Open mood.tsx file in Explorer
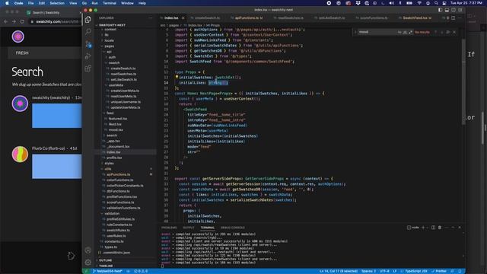This screenshot has height=274, width=487. click(116, 130)
